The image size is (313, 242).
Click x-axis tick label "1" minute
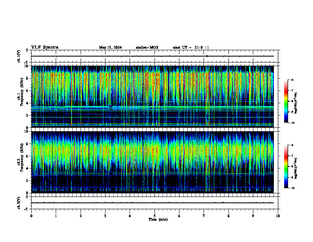(56, 216)
